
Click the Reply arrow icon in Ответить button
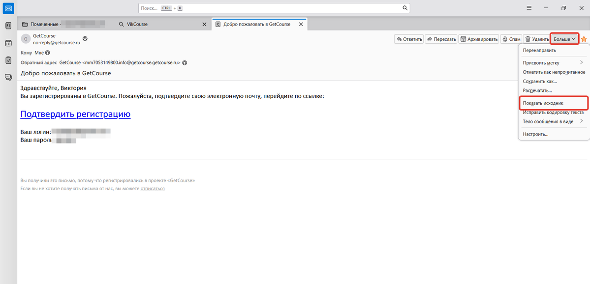399,39
